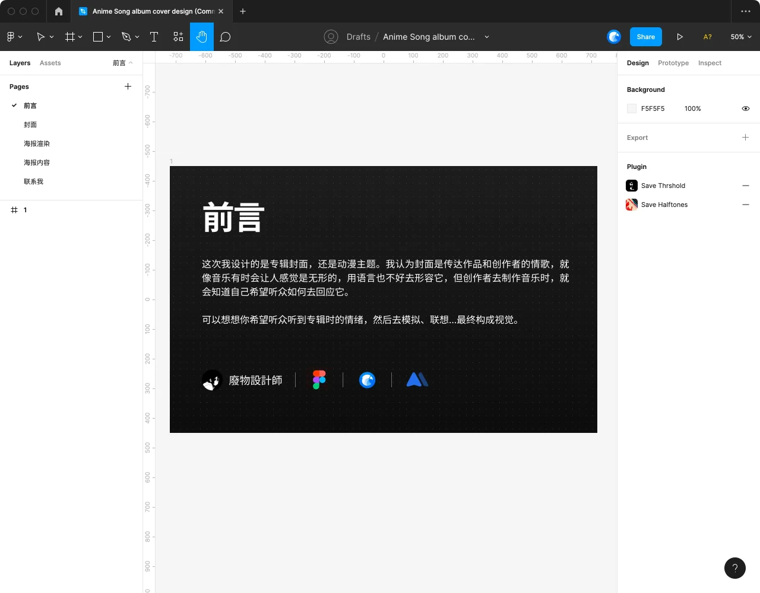Viewport: 760px width, 593px height.
Task: Click the F5F5F5 background color swatch
Action: tap(632, 109)
